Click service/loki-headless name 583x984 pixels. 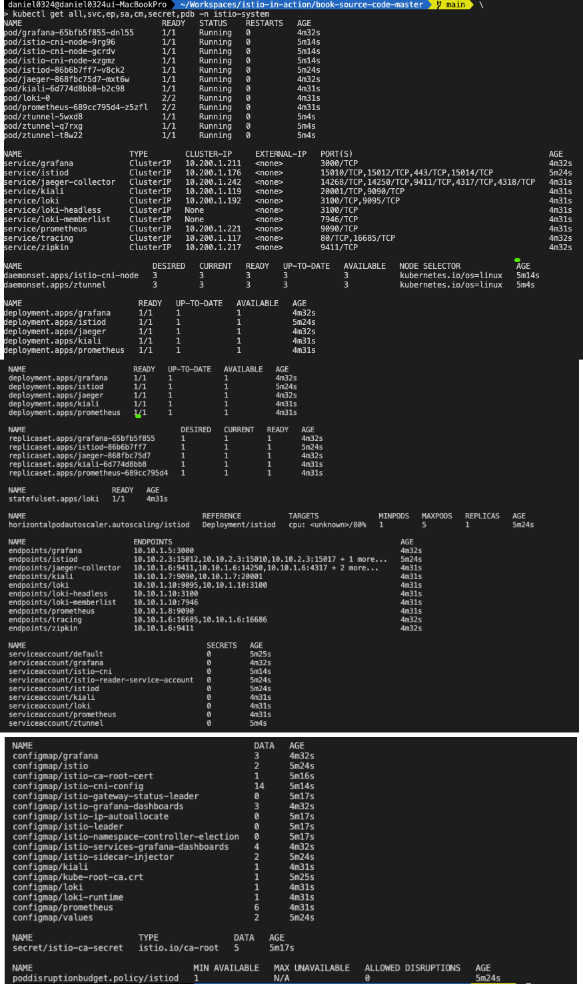pos(53,209)
